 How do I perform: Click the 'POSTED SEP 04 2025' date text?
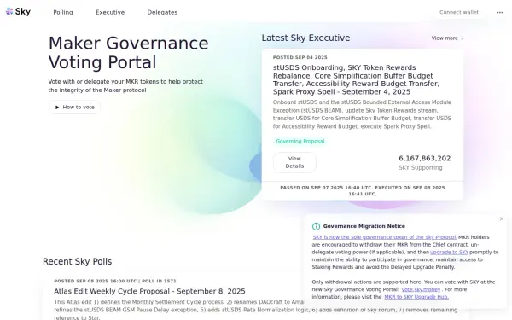point(300,57)
